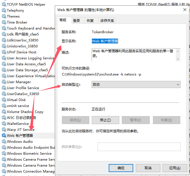Viewport: 190px width, 176px height.
Task: Click gear icon beside WalletService
Action: tap(4, 124)
